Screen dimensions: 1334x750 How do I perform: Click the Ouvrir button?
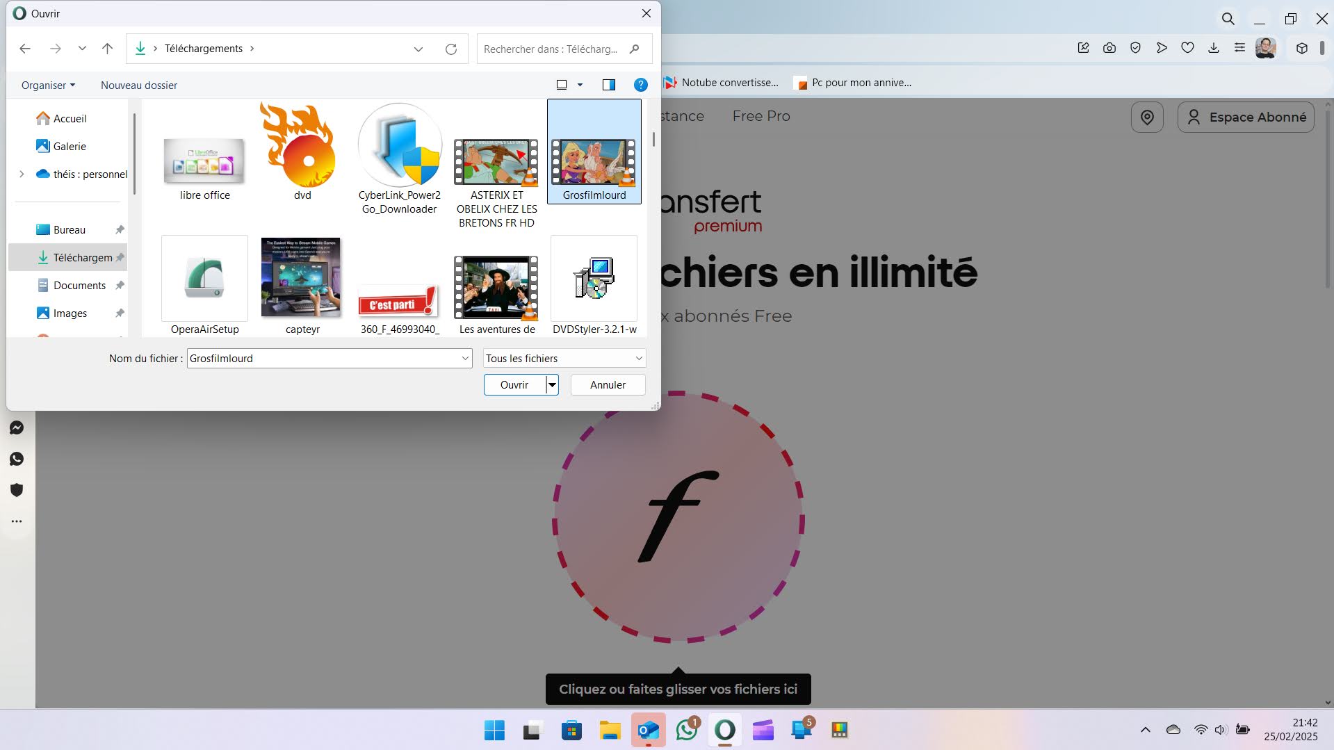514,385
